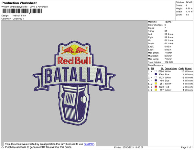Viewport: 194px width, 150px height.
Task: Click the 'Stop Sequence:' heading
Action: click(x=156, y=65)
